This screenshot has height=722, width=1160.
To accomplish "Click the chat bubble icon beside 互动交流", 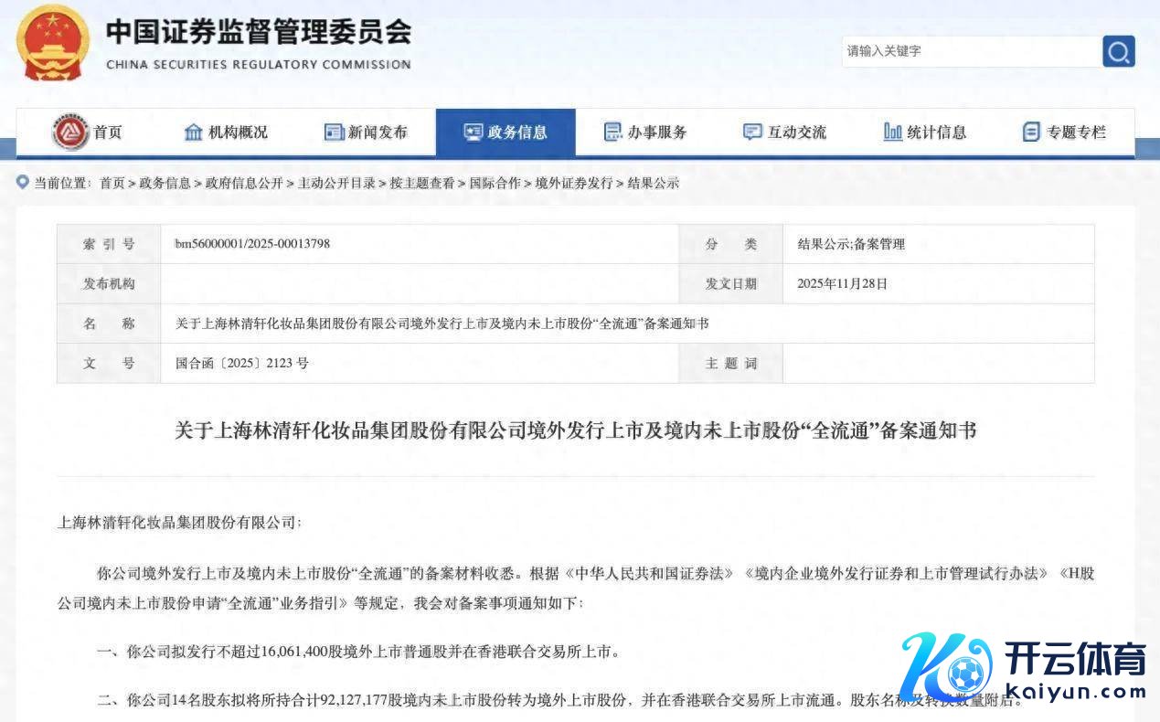I will [752, 133].
